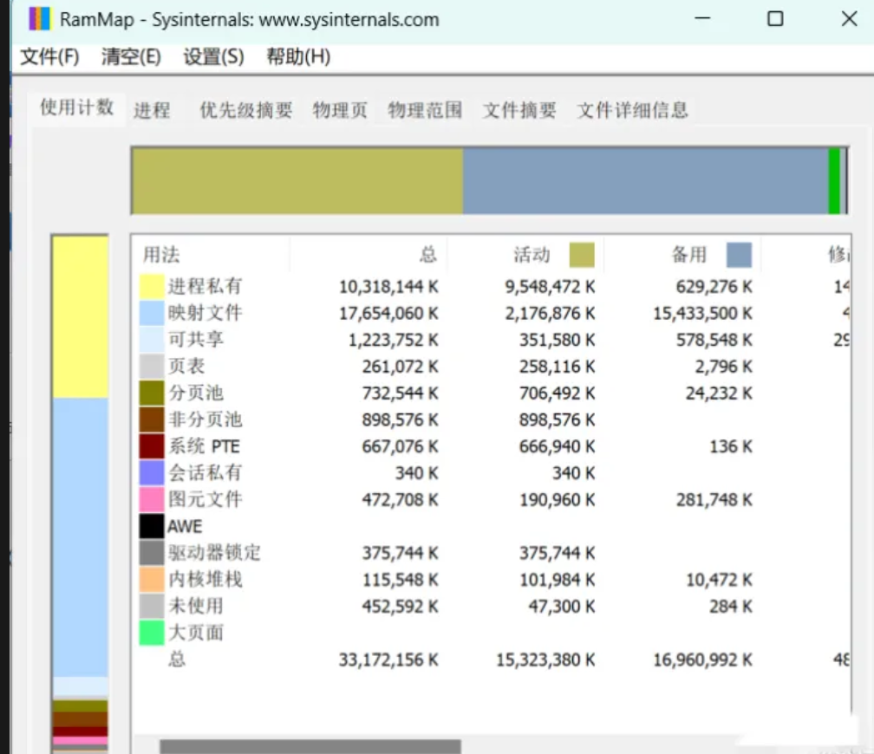
Task: Select the 使用计数 tab
Action: point(77,107)
